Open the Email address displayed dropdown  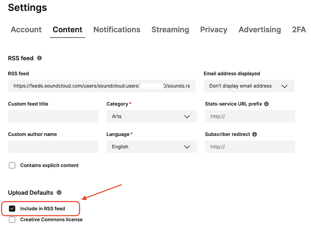coord(249,86)
